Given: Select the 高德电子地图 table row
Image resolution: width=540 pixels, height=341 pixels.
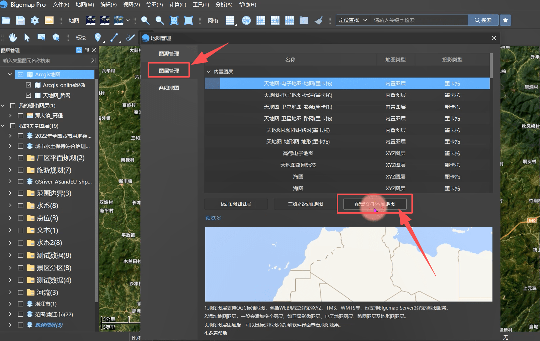Looking at the screenshot, I should 347,153.
